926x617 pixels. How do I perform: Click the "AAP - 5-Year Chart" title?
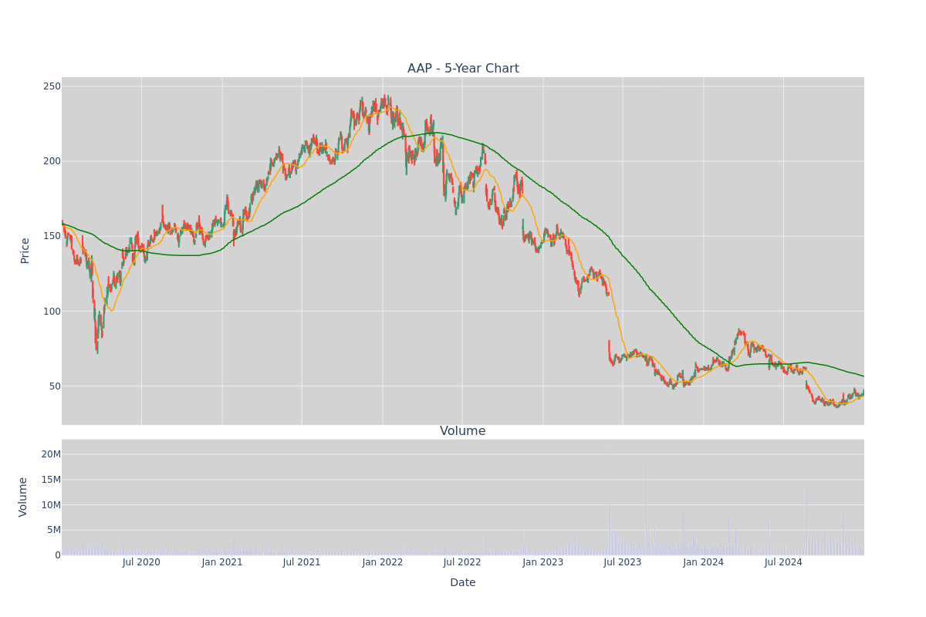click(x=463, y=69)
